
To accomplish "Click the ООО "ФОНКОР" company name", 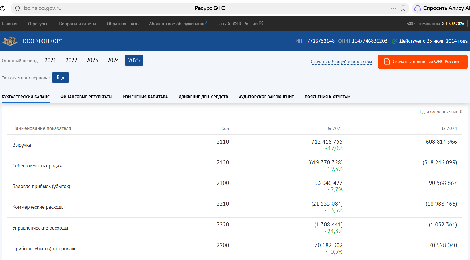I will [x=42, y=41].
